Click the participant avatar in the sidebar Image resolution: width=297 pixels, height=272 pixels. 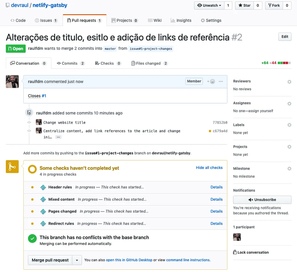[x=237, y=237]
